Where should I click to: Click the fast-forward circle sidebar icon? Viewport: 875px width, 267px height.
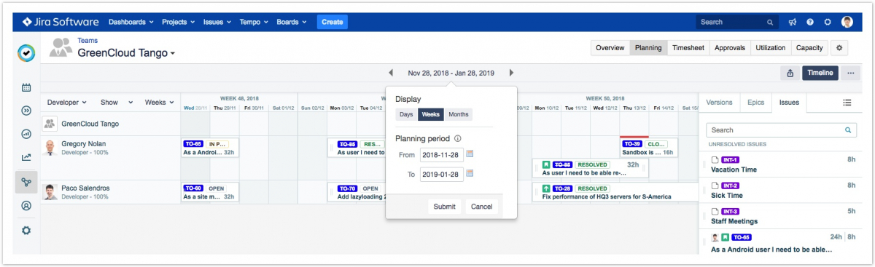pyautogui.click(x=26, y=111)
